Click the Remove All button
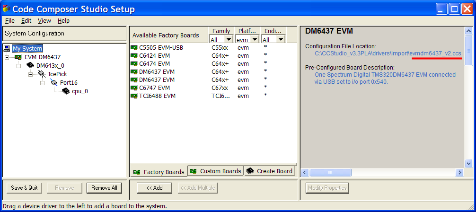The image size is (476, 212). (104, 188)
